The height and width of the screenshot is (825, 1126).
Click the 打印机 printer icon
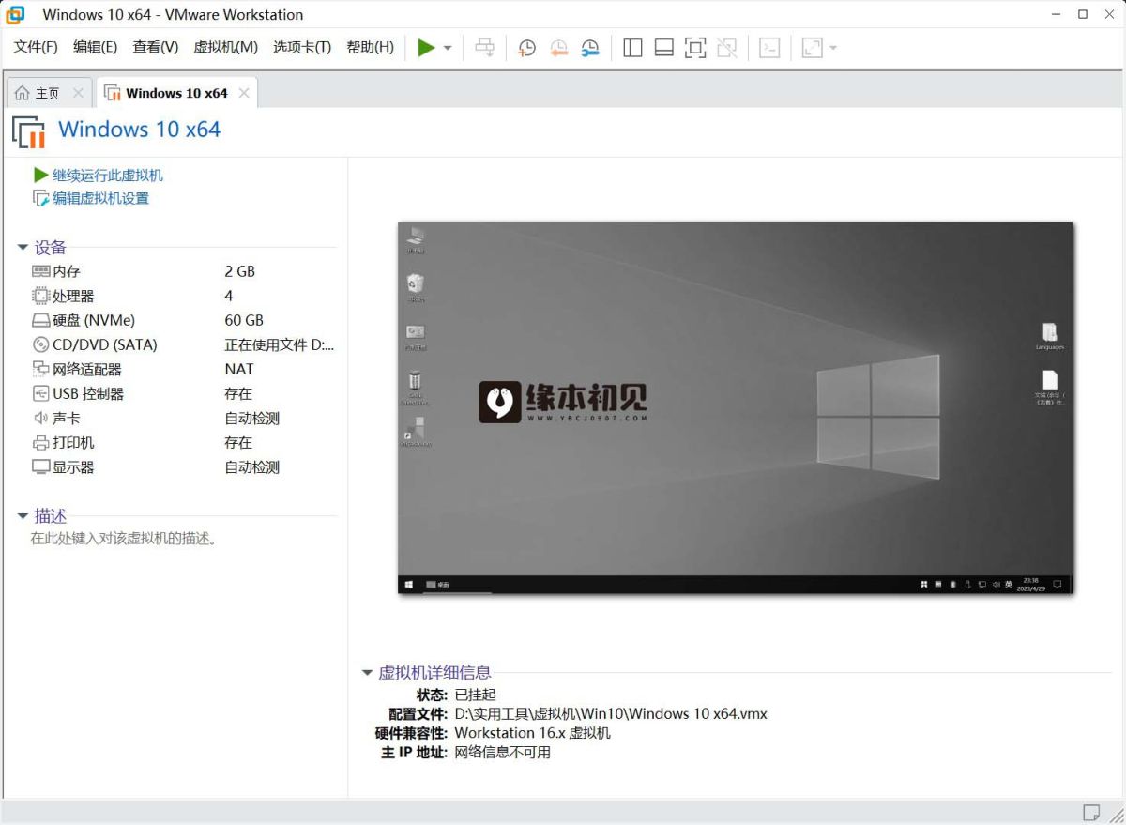click(40, 442)
